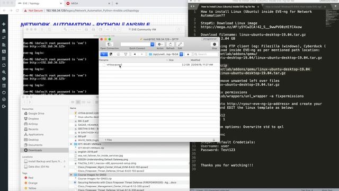Click zoom magnifier icon in EVE sidebar
The width and height of the screenshot is (339, 191).
pos(4,72)
